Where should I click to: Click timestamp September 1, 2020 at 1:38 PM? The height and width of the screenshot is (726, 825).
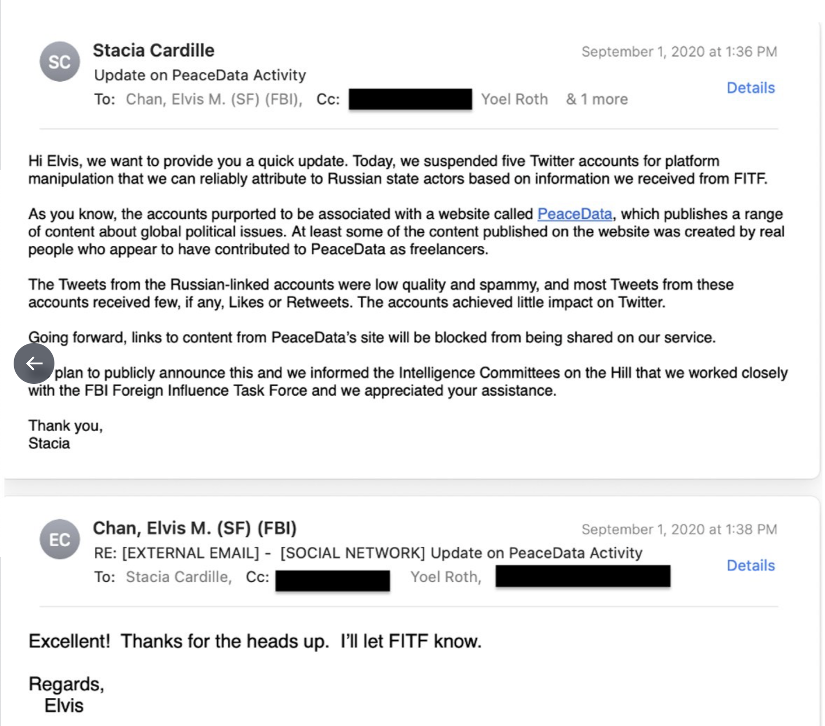click(679, 529)
